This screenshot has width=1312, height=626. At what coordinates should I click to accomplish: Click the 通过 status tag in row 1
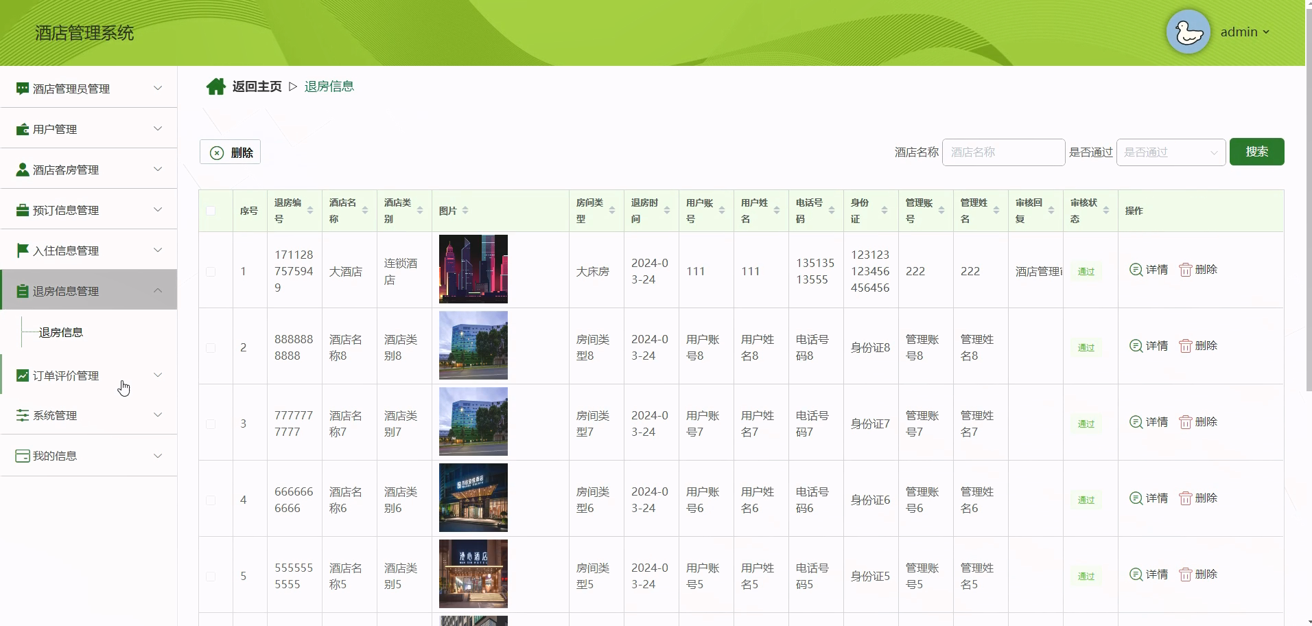(1086, 272)
